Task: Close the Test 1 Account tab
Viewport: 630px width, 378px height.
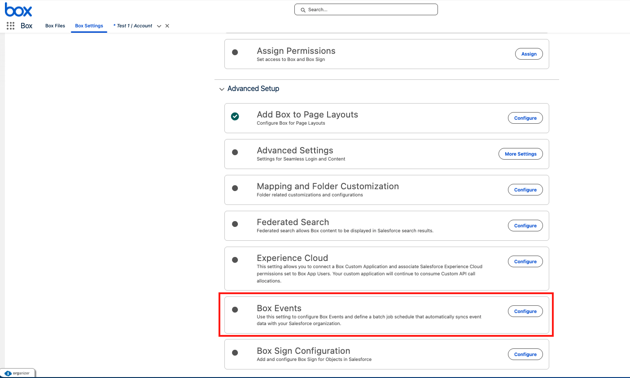Action: (167, 26)
